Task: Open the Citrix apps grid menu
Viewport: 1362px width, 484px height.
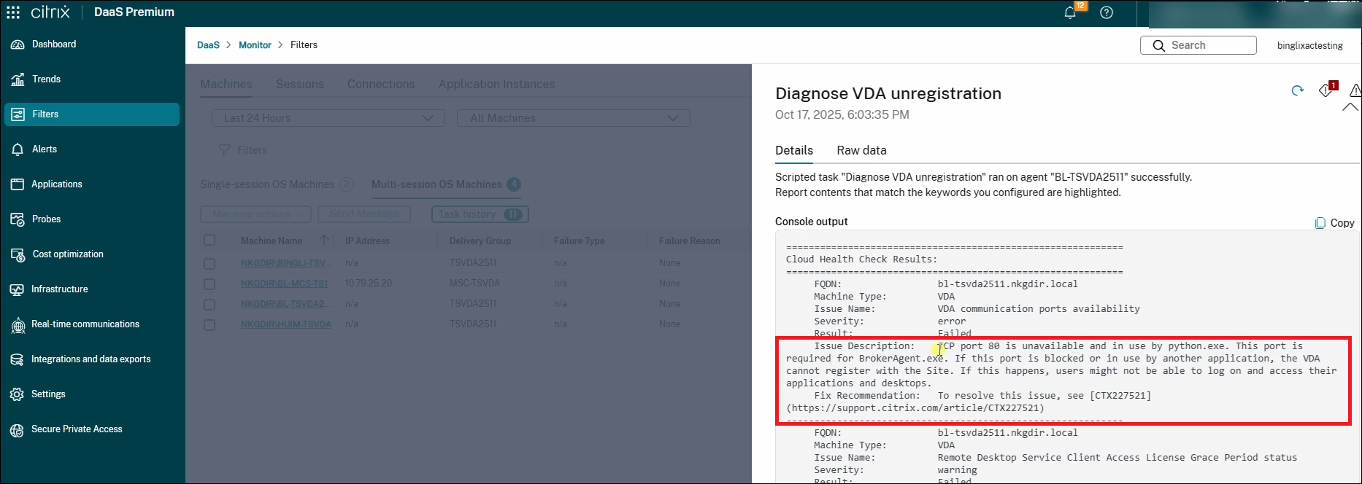Action: pos(13,12)
